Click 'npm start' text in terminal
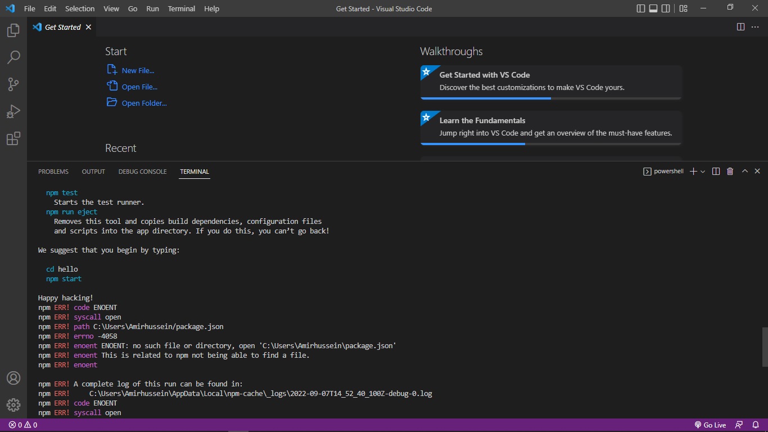The height and width of the screenshot is (432, 768). [x=64, y=278]
